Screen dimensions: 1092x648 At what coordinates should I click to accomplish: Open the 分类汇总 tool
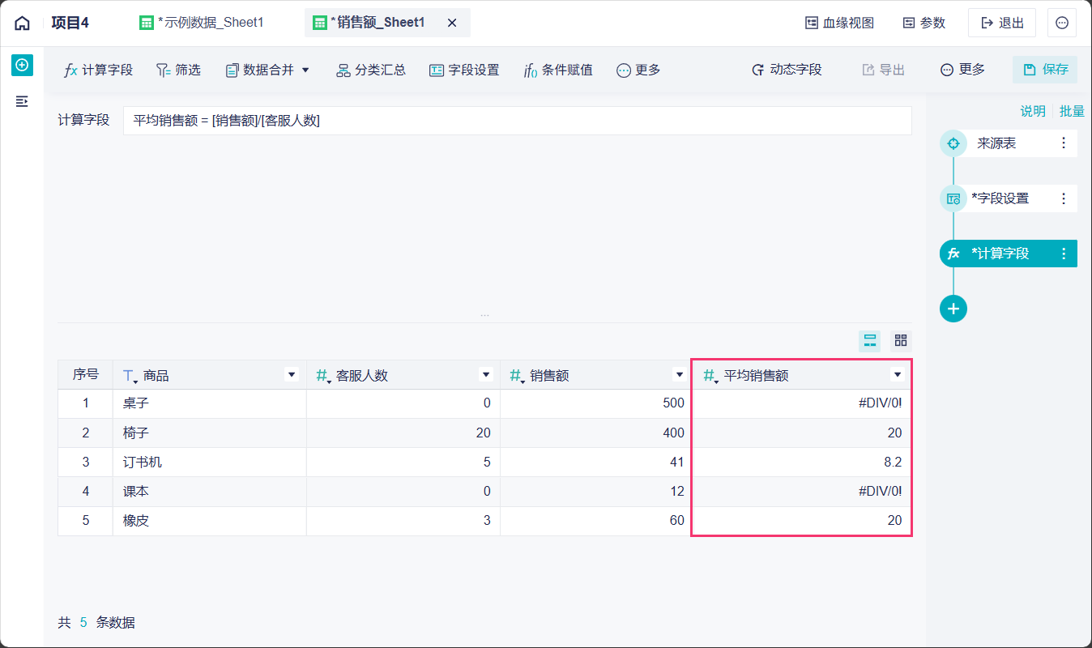click(371, 70)
